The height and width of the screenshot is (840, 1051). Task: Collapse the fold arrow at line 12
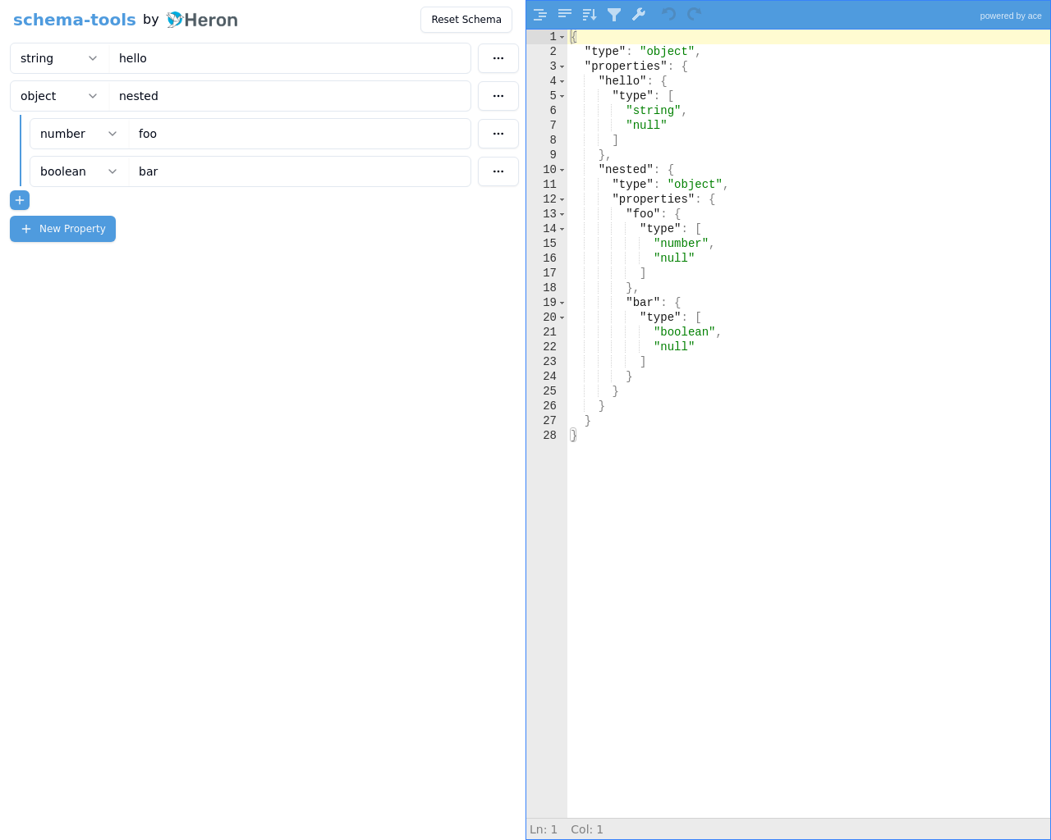562,199
